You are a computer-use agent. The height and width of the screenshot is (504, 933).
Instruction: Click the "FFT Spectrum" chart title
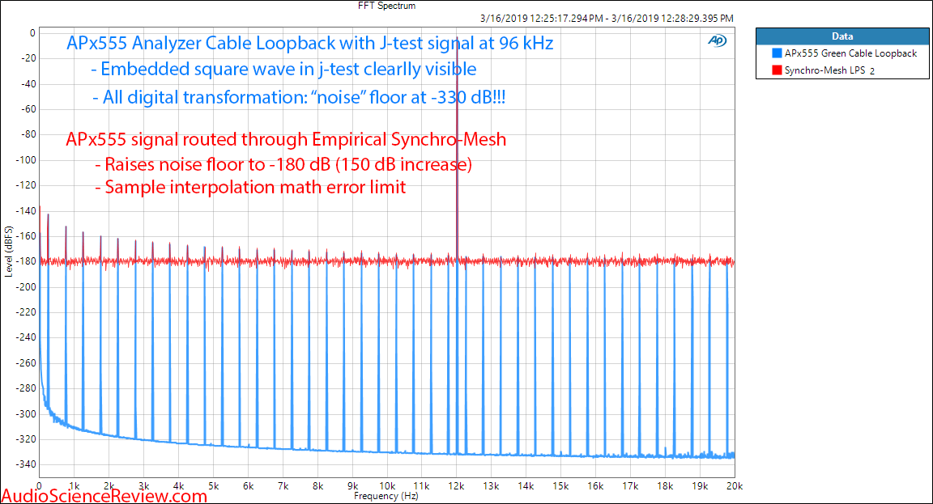pos(387,6)
